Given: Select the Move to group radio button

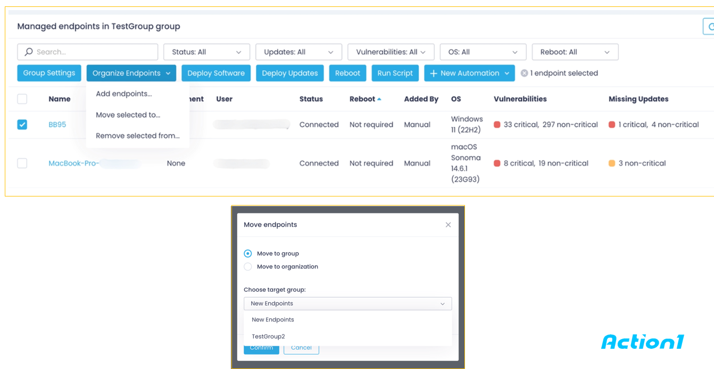Looking at the screenshot, I should pos(248,253).
